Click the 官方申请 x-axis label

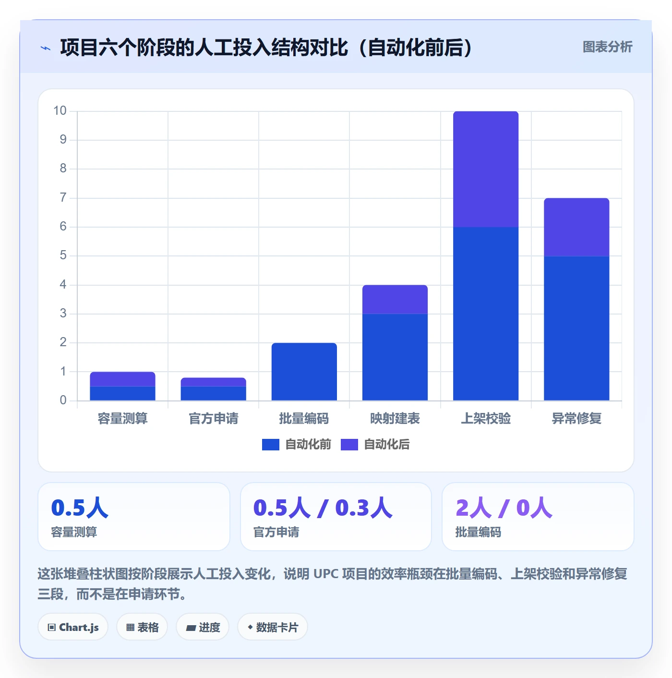coord(214,419)
